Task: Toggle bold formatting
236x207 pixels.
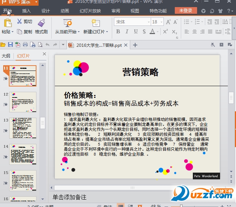Action: [118, 32]
